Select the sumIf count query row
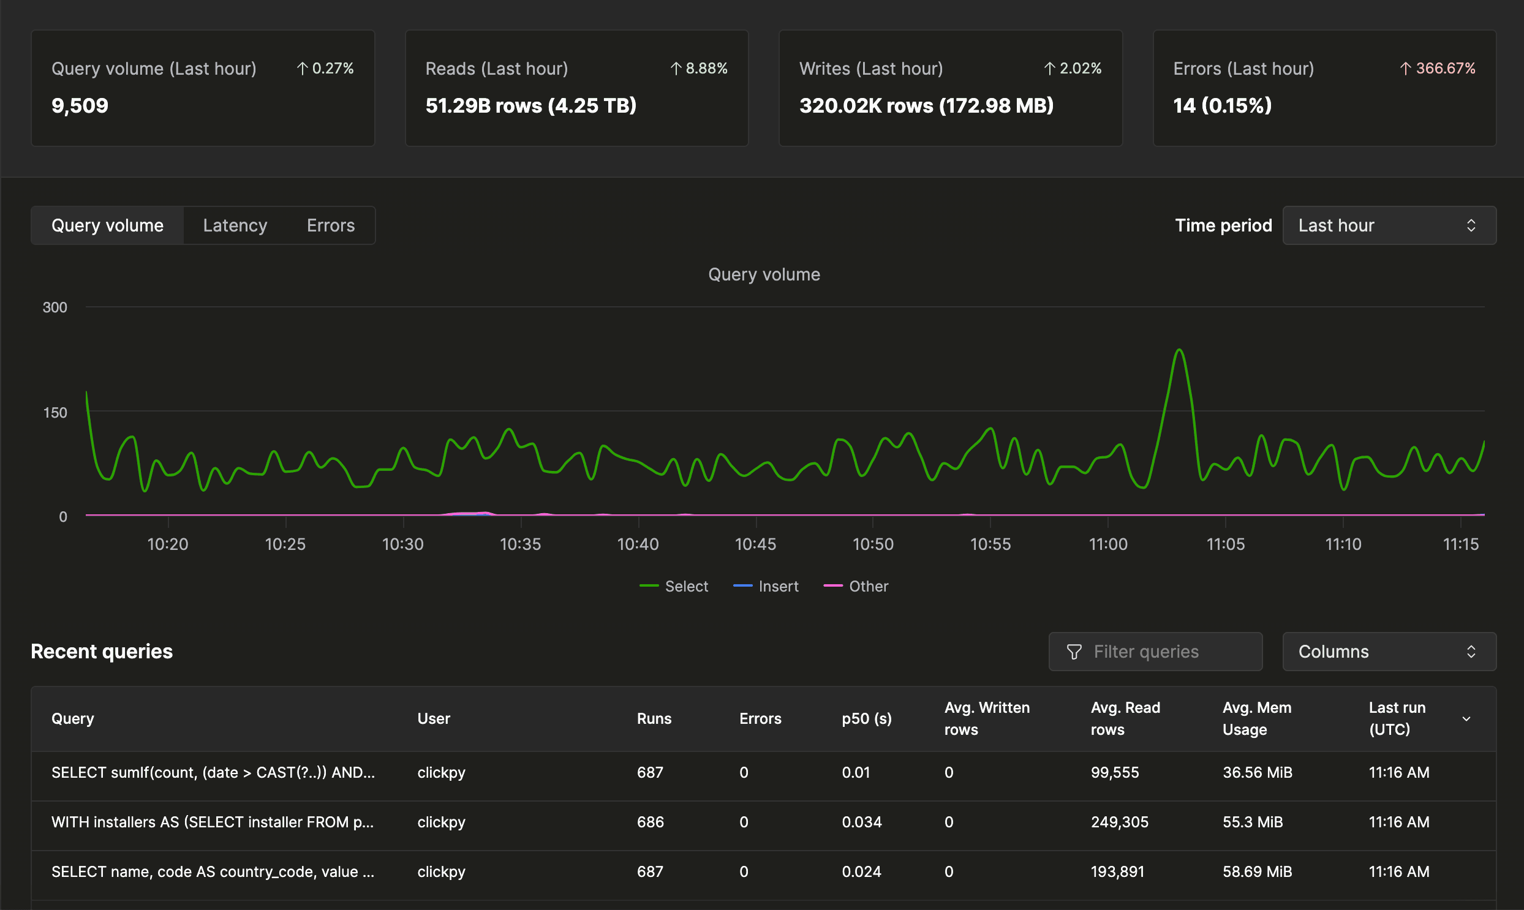This screenshot has width=1524, height=910. [x=763, y=772]
